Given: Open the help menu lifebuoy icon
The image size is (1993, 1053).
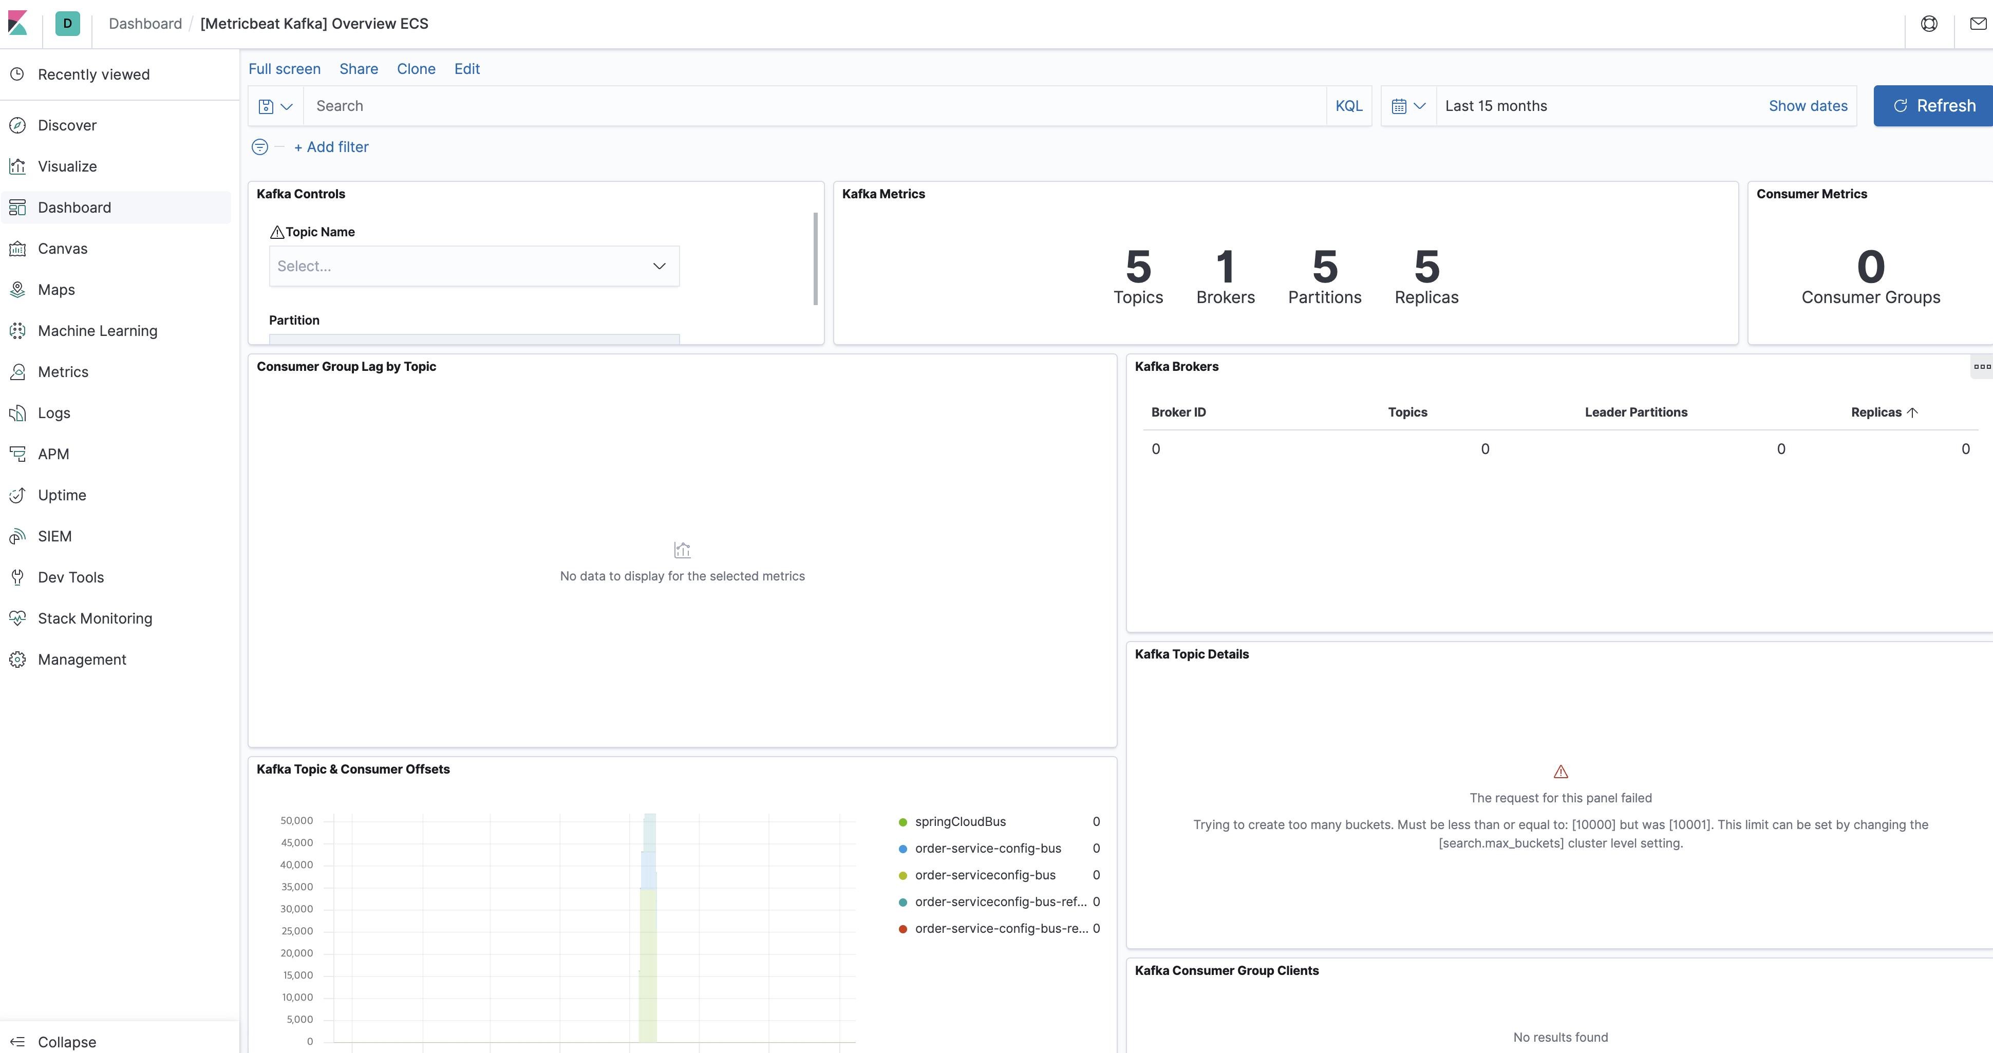Looking at the screenshot, I should [x=1929, y=23].
